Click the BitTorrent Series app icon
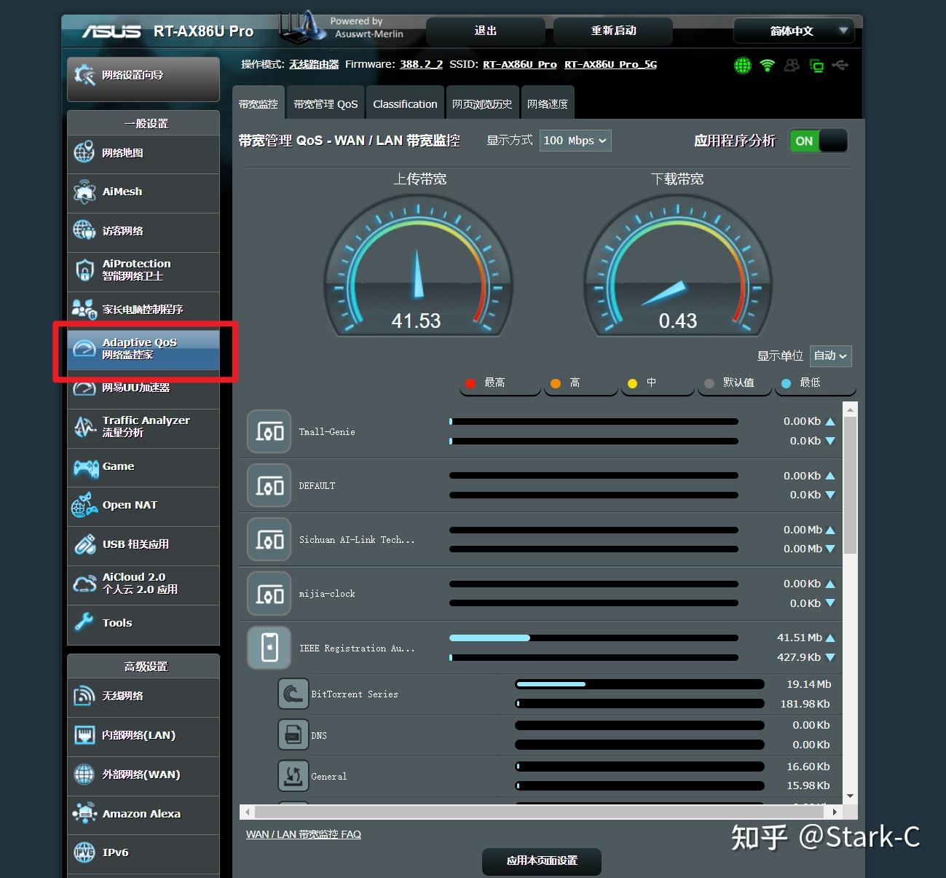Screen dimensions: 946x878 293,694
